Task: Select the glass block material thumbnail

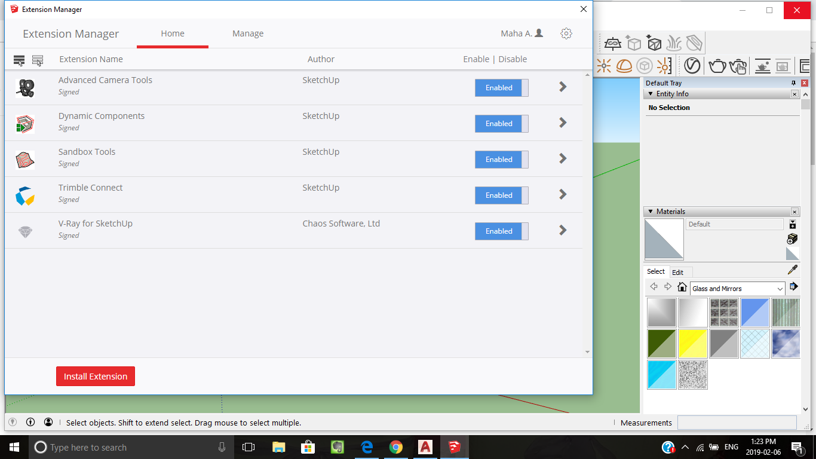Action: (x=724, y=313)
